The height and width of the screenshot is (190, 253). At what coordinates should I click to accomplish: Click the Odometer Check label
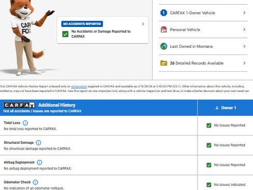click(17, 182)
